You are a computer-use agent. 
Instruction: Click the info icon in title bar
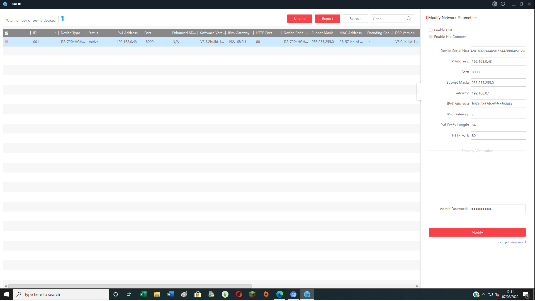point(503,4)
